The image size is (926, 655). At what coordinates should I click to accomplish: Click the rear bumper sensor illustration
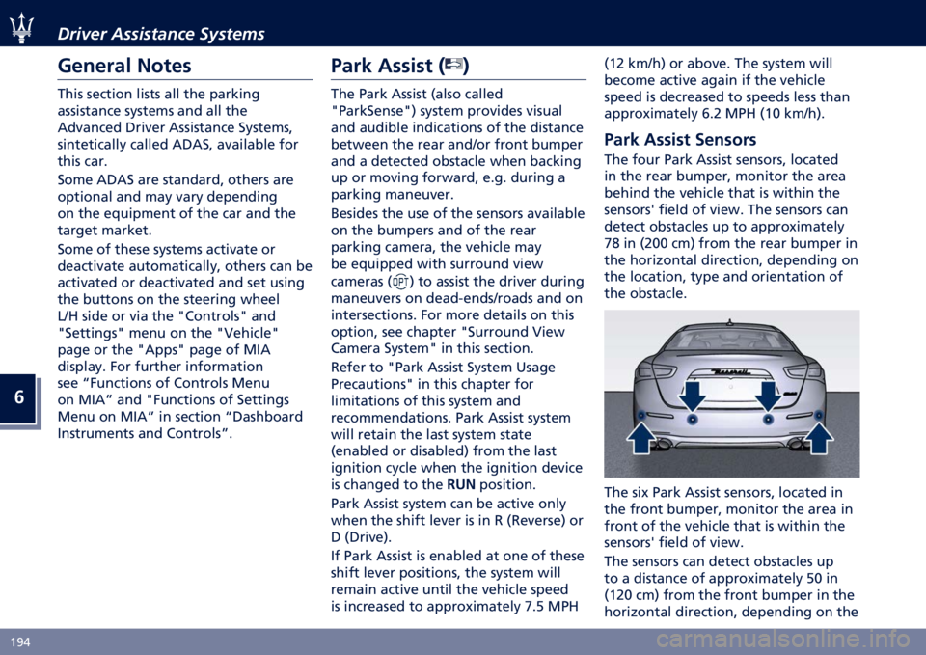[x=731, y=394]
